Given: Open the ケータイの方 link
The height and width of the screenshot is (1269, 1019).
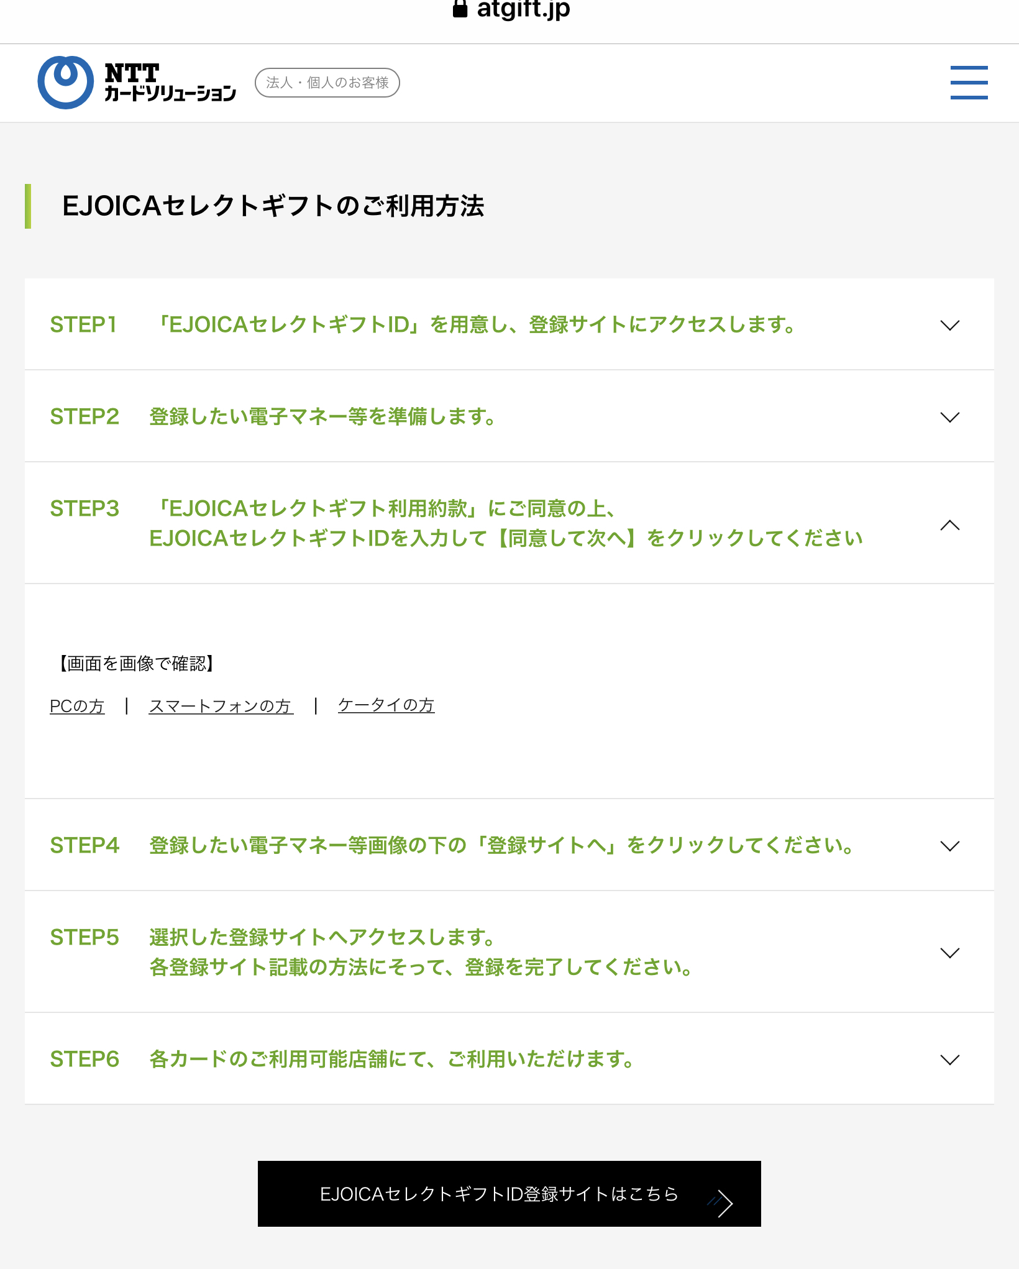Looking at the screenshot, I should pyautogui.click(x=386, y=705).
